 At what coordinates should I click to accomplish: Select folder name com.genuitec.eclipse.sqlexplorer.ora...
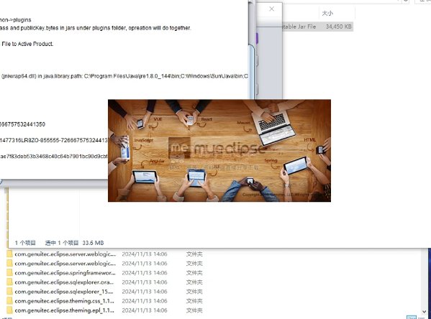[x=64, y=282]
